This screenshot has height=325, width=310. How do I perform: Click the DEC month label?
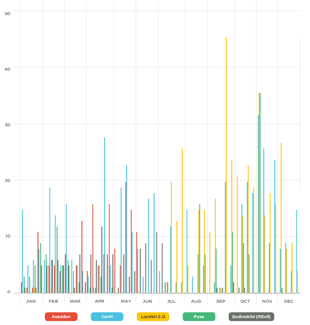(x=289, y=301)
